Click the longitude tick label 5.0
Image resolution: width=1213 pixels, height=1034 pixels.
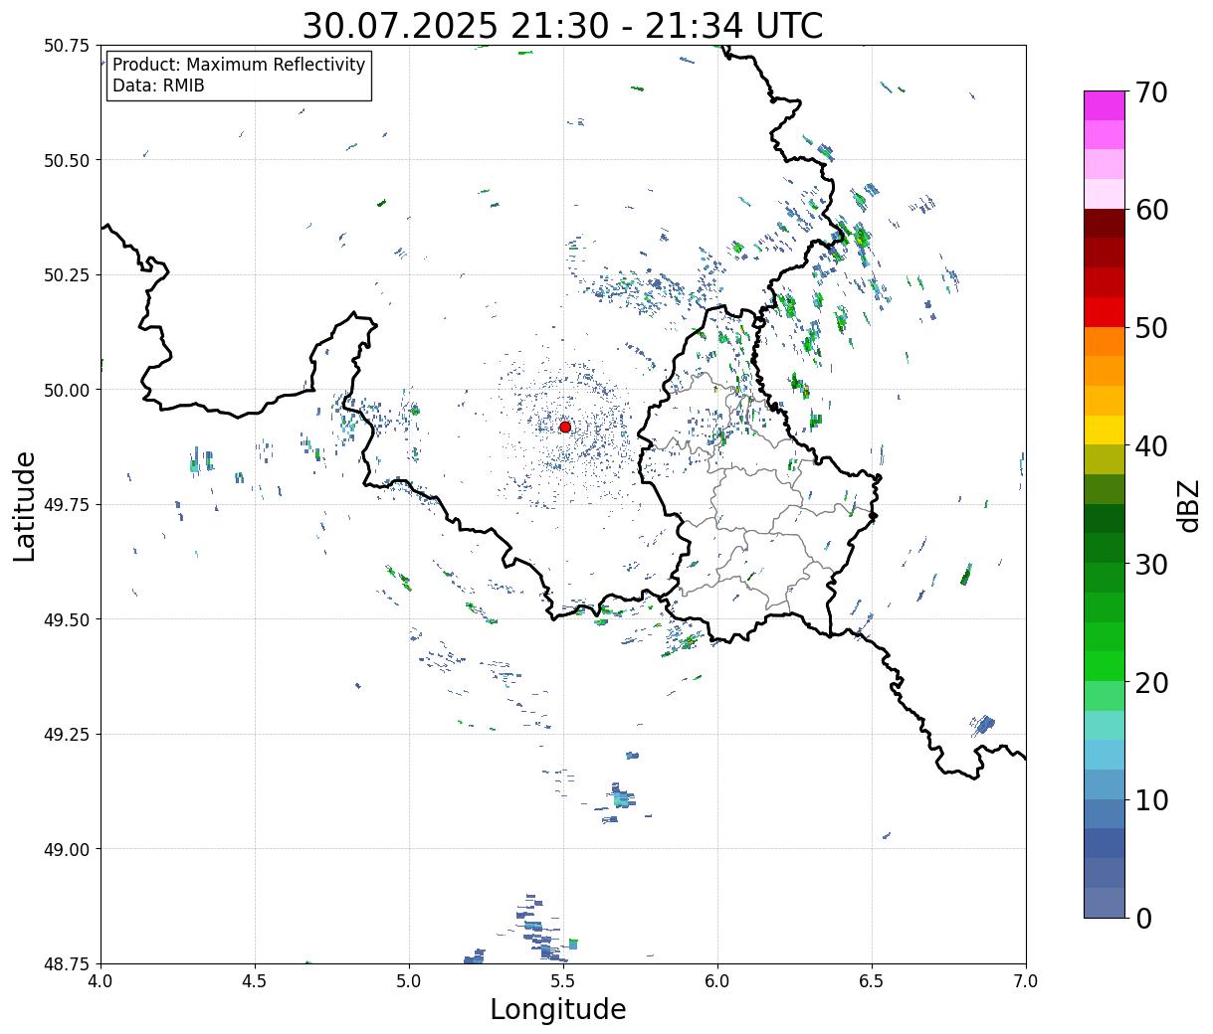coord(409,981)
